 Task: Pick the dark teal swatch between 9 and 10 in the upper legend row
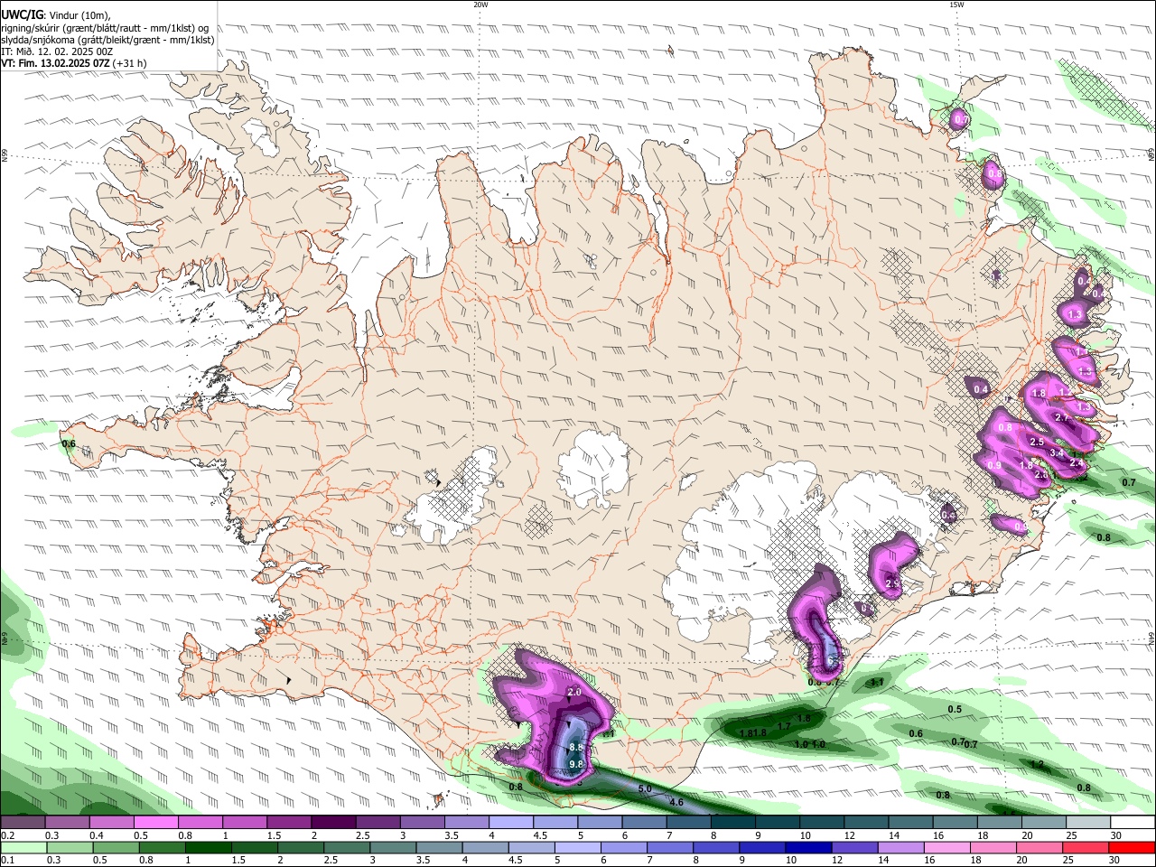coord(778,822)
